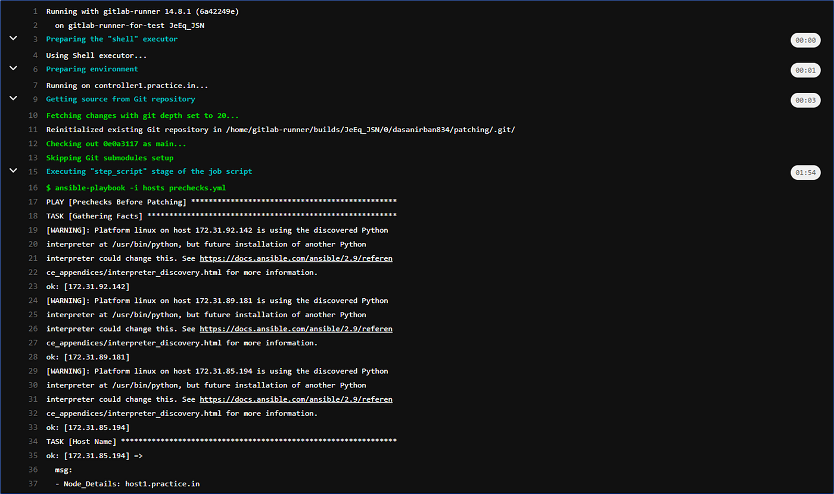Viewport: 834px width, 494px height.
Task: Click the "ok: [172.31.89.181]" line
Action: (88, 357)
